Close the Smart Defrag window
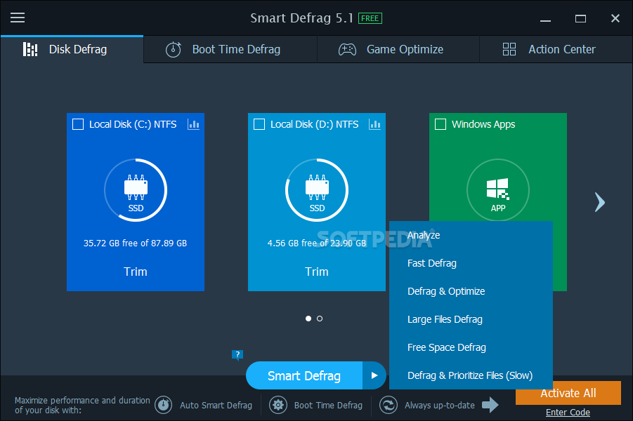The image size is (633, 421). (615, 18)
